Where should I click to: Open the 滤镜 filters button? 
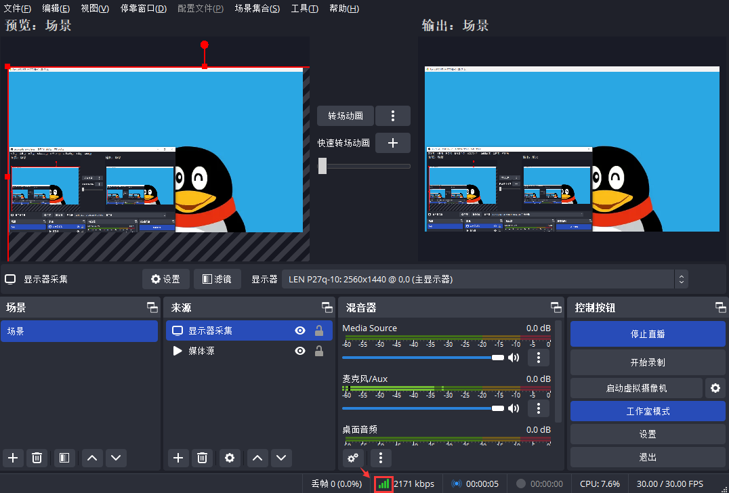coord(217,279)
